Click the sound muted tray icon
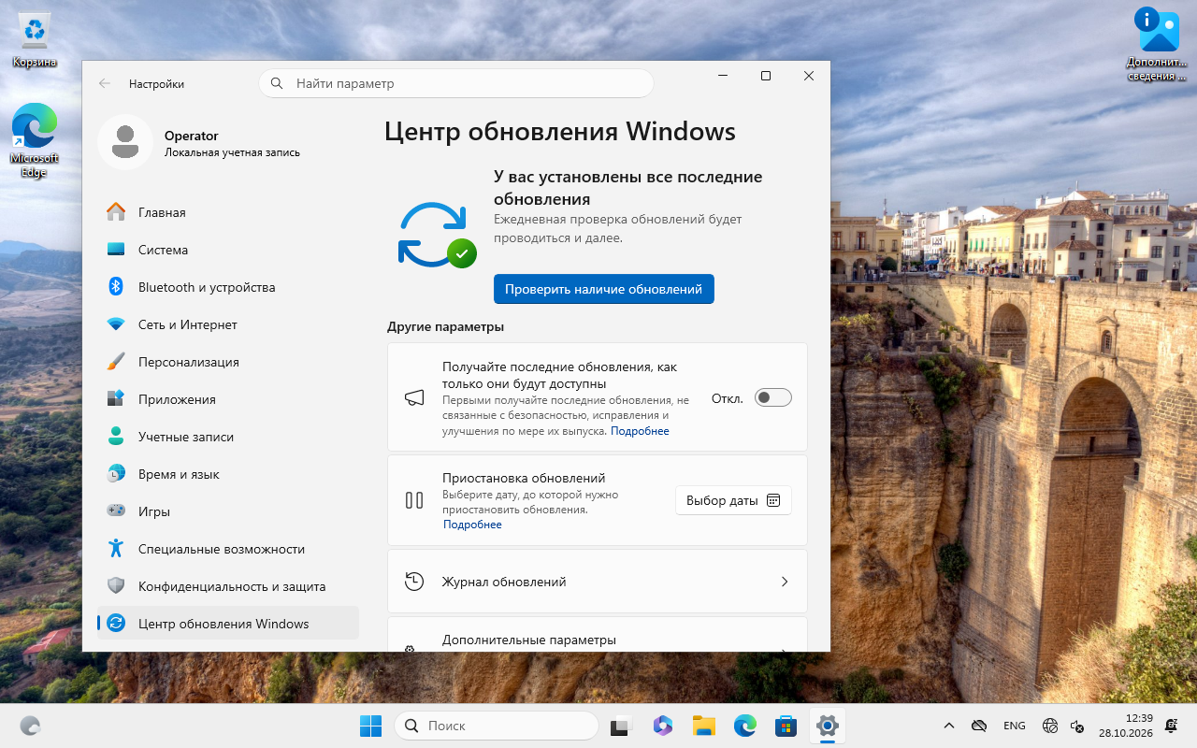The height and width of the screenshot is (748, 1197). (1077, 726)
